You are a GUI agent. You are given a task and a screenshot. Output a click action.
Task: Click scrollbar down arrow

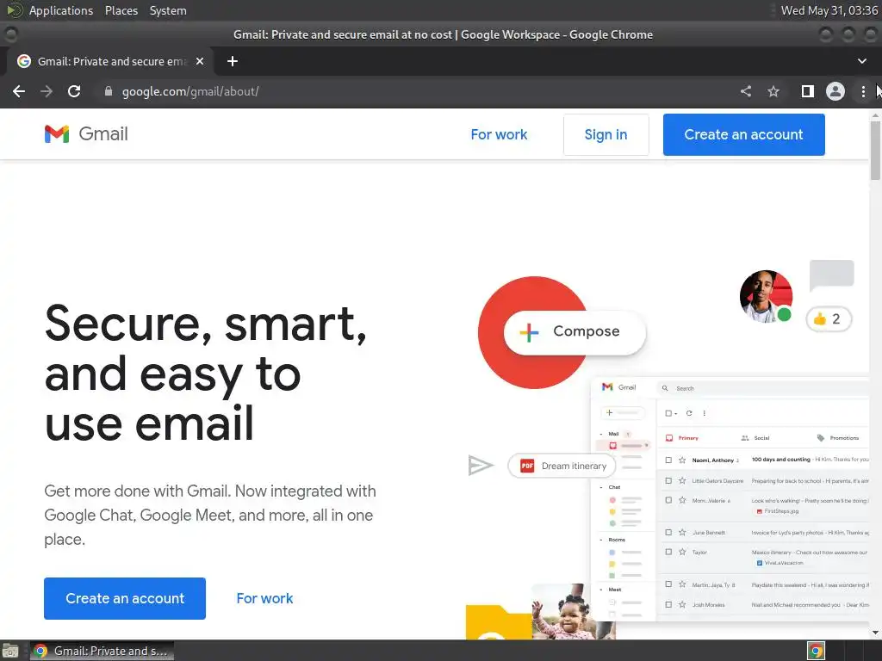tap(875, 633)
